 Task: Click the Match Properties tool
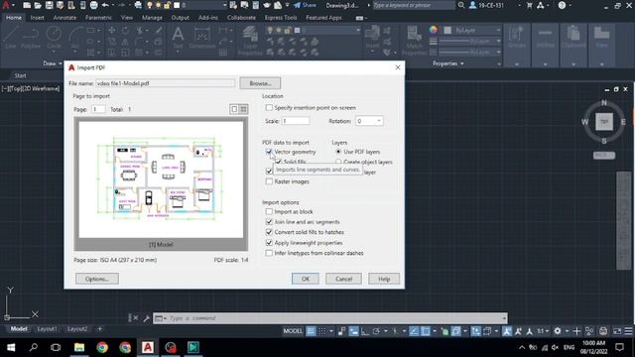(414, 41)
